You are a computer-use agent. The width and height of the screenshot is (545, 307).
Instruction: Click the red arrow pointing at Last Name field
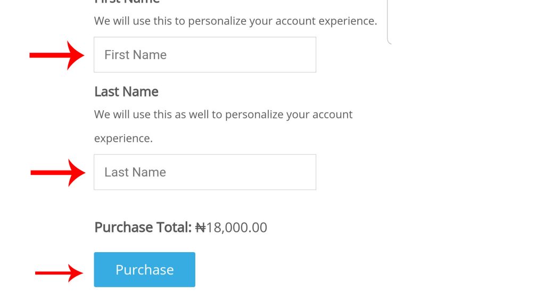58,172
